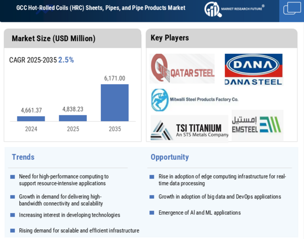The width and height of the screenshot is (304, 239).
Task: Click the overlapping screens icon in top-right corner
Action: coord(292,9)
